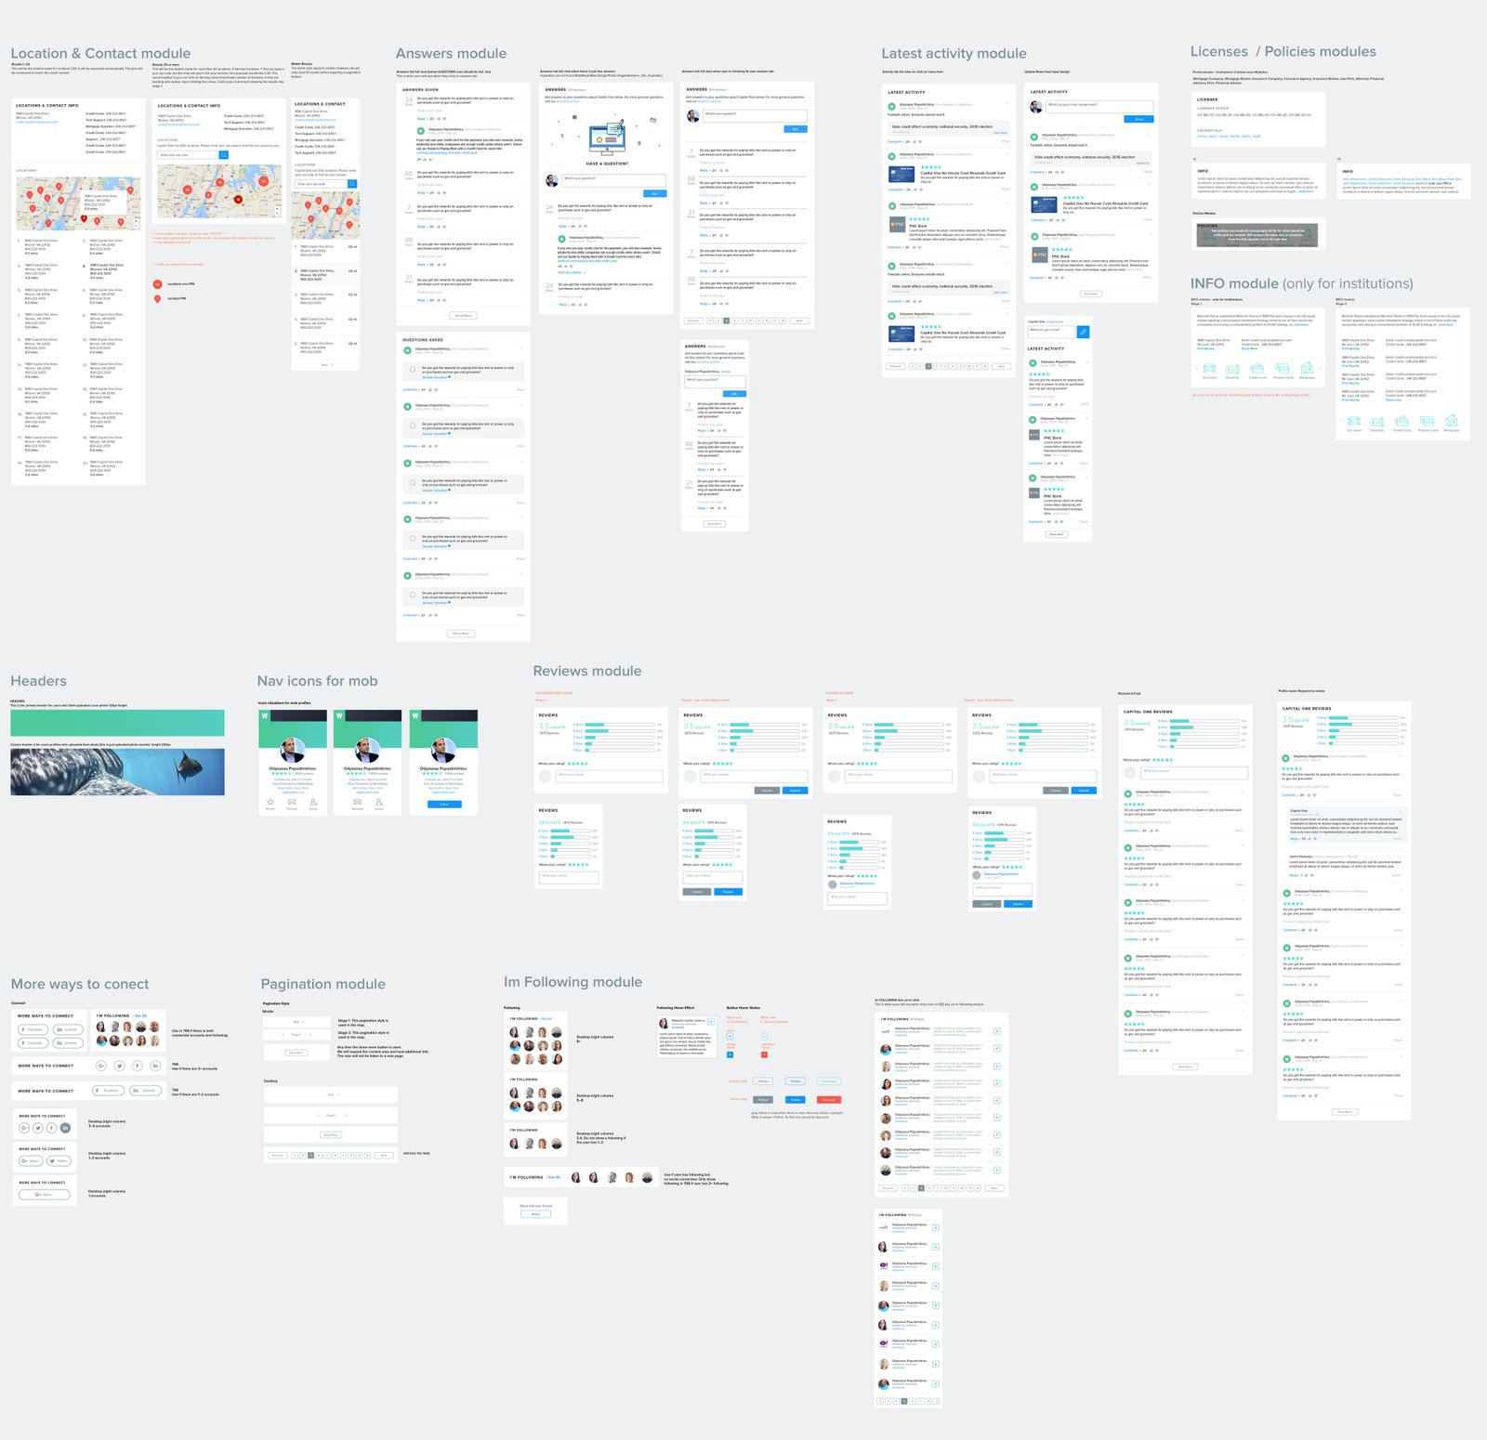Click the teal color header banner

pyautogui.click(x=117, y=723)
